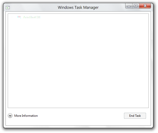This screenshot has height=133, width=158.
Task: Minimize the Windows Task Manager window
Action: pos(129,6)
